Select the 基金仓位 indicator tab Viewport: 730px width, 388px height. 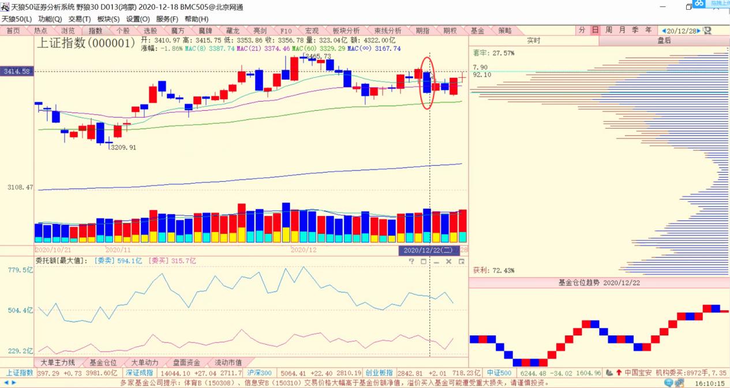(x=103, y=363)
